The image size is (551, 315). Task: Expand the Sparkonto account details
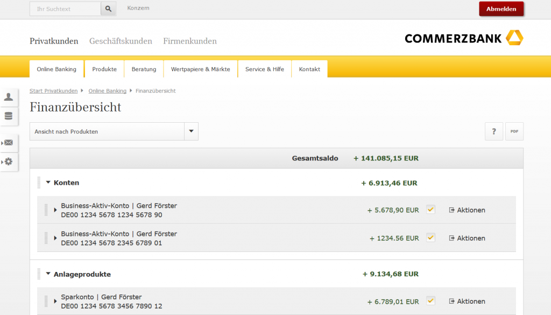coord(55,302)
